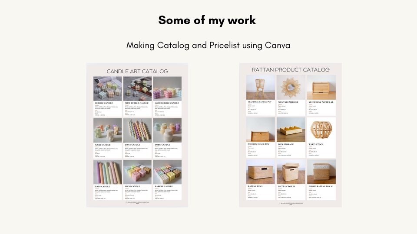Image resolution: width=417 pixels, height=234 pixels.
Task: Select the Wooden Snack Box image
Action: coord(261,129)
